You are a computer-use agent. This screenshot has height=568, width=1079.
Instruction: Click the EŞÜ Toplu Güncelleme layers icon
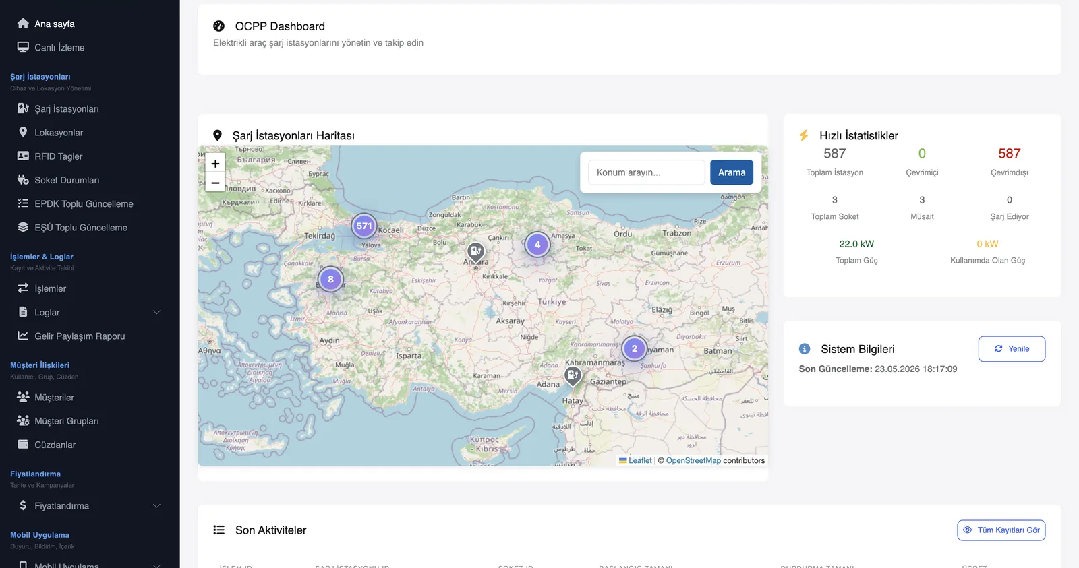click(23, 227)
